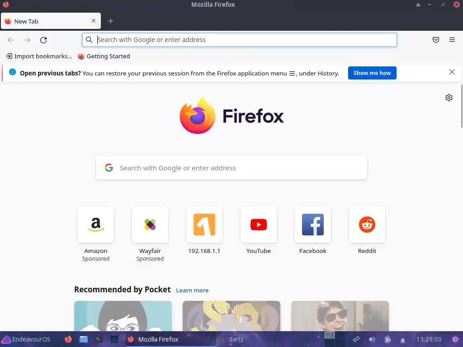The width and height of the screenshot is (463, 347).
Task: Launch Firefox from the panel launcher
Action: pyautogui.click(x=68, y=339)
